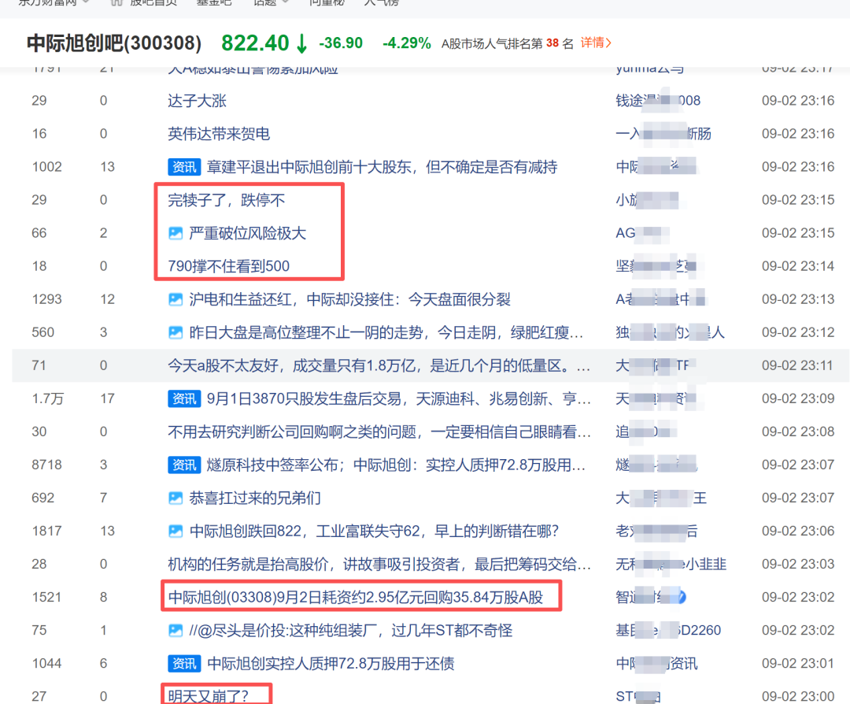Click the green down arrow beside price 822.40

pos(302,43)
